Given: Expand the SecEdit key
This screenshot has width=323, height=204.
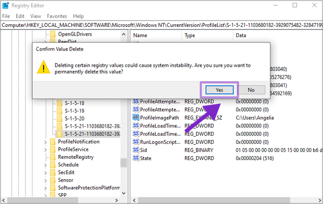Looking at the screenshot, I should click(46, 173).
